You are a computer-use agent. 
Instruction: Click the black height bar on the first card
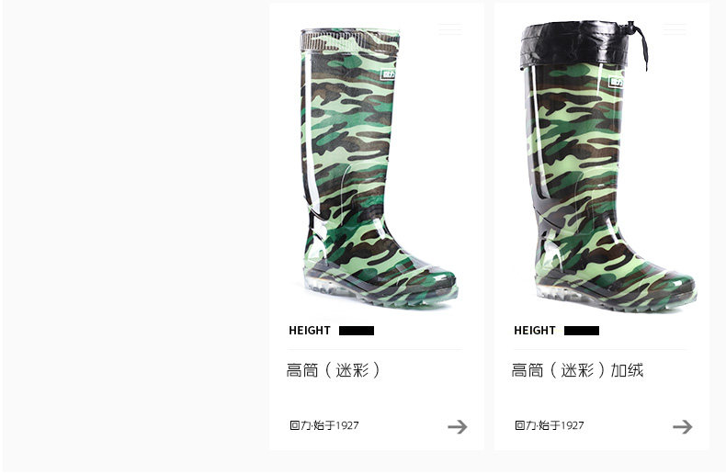pyautogui.click(x=357, y=331)
